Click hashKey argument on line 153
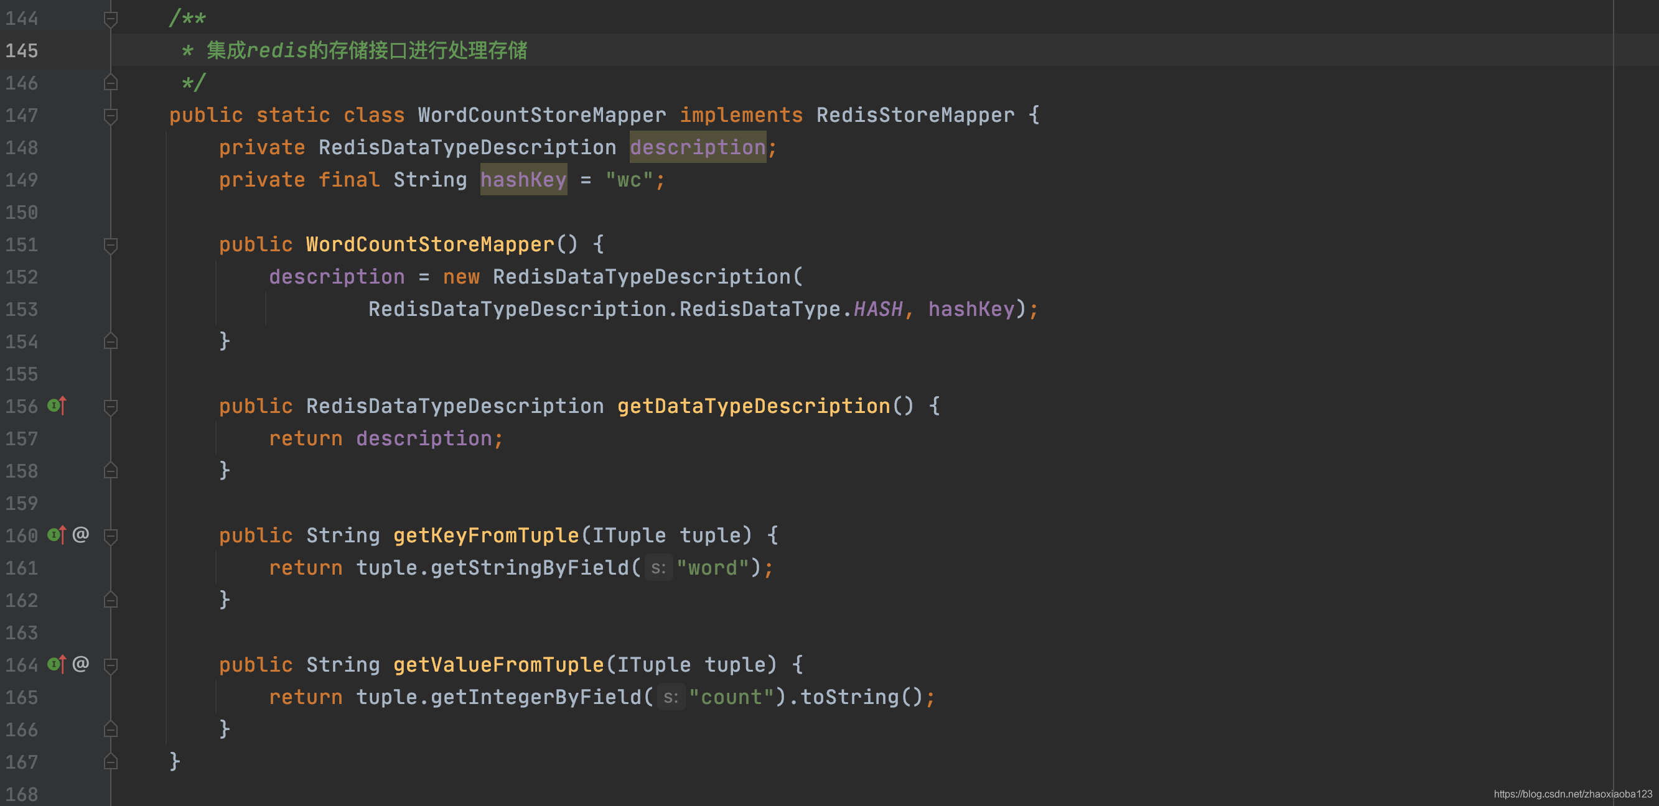This screenshot has width=1659, height=806. coord(971,309)
